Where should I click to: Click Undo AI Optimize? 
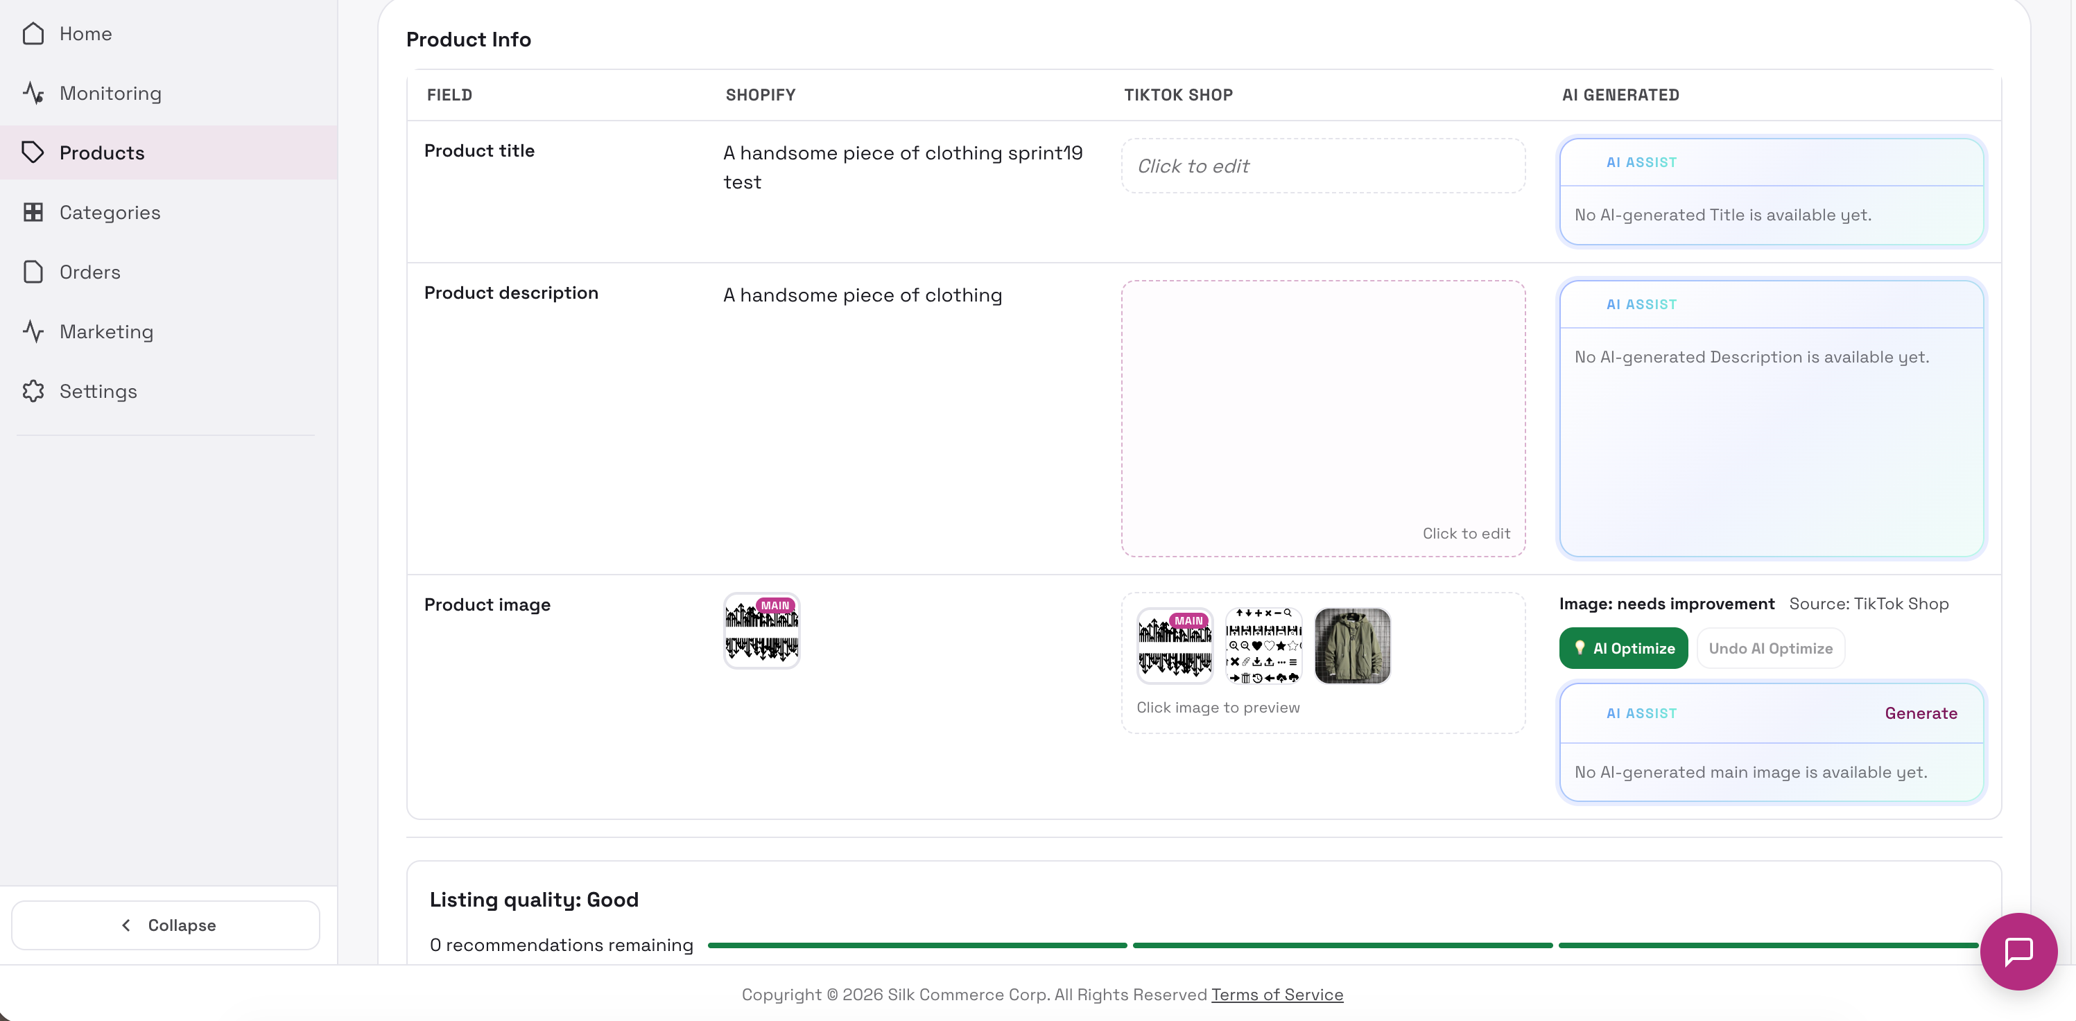(1771, 649)
